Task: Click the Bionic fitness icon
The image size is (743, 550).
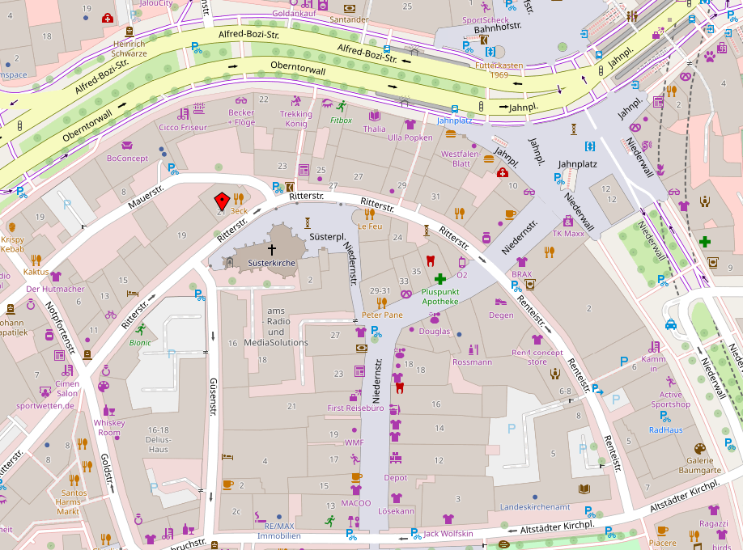Action: tap(141, 329)
